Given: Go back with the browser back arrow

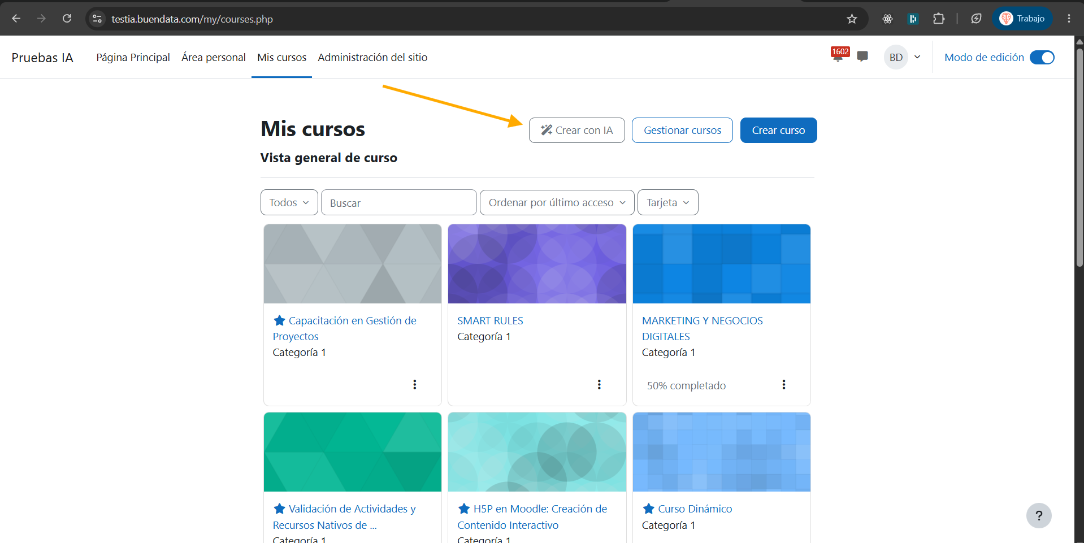Looking at the screenshot, I should pos(16,19).
